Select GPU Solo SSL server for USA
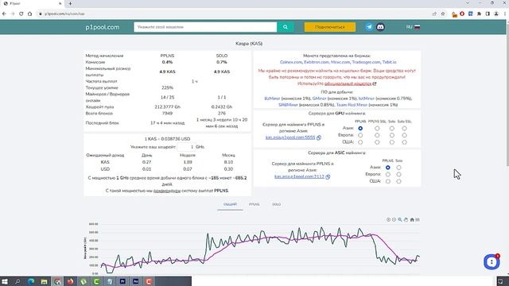 (404, 142)
